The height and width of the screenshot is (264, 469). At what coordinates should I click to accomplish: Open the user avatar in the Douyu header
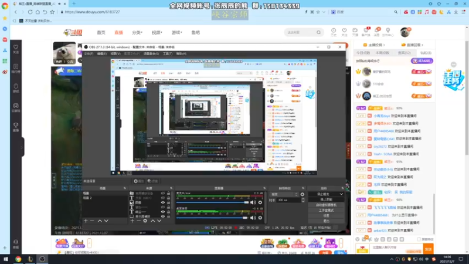[x=405, y=32]
